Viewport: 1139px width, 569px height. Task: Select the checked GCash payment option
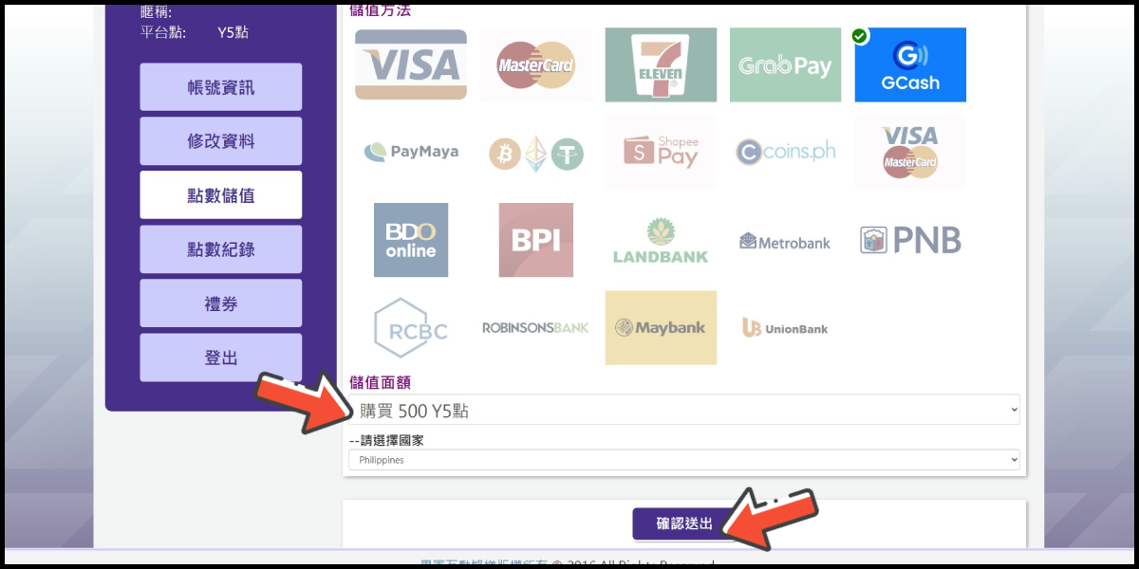pos(910,64)
